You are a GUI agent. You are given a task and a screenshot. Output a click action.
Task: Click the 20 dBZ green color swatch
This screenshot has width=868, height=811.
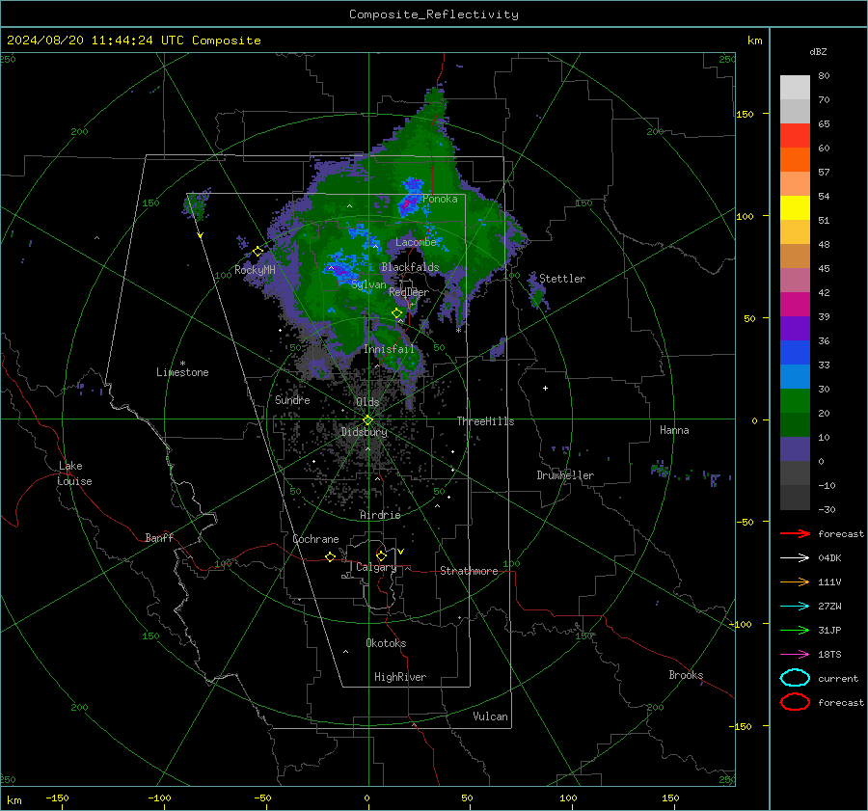pos(795,401)
